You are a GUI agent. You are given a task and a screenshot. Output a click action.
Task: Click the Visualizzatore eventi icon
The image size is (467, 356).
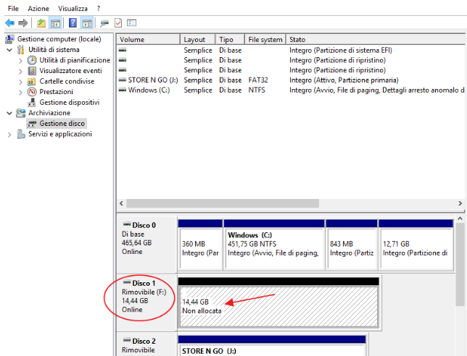pyautogui.click(x=32, y=71)
